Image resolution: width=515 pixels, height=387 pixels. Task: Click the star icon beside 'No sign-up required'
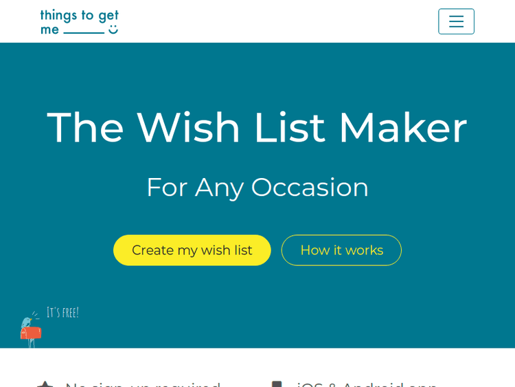tap(45, 384)
